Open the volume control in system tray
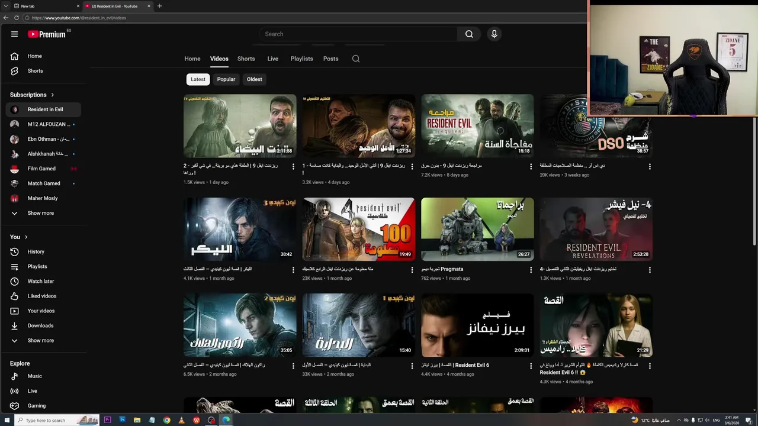The image size is (758, 426). (x=706, y=420)
